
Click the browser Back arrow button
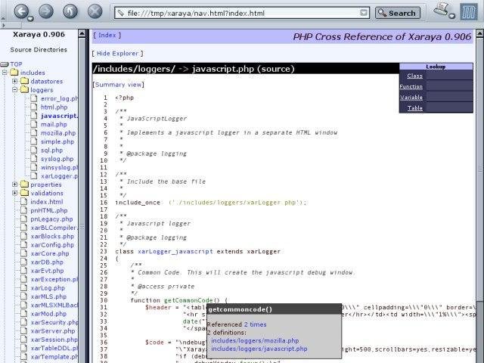tap(21, 12)
